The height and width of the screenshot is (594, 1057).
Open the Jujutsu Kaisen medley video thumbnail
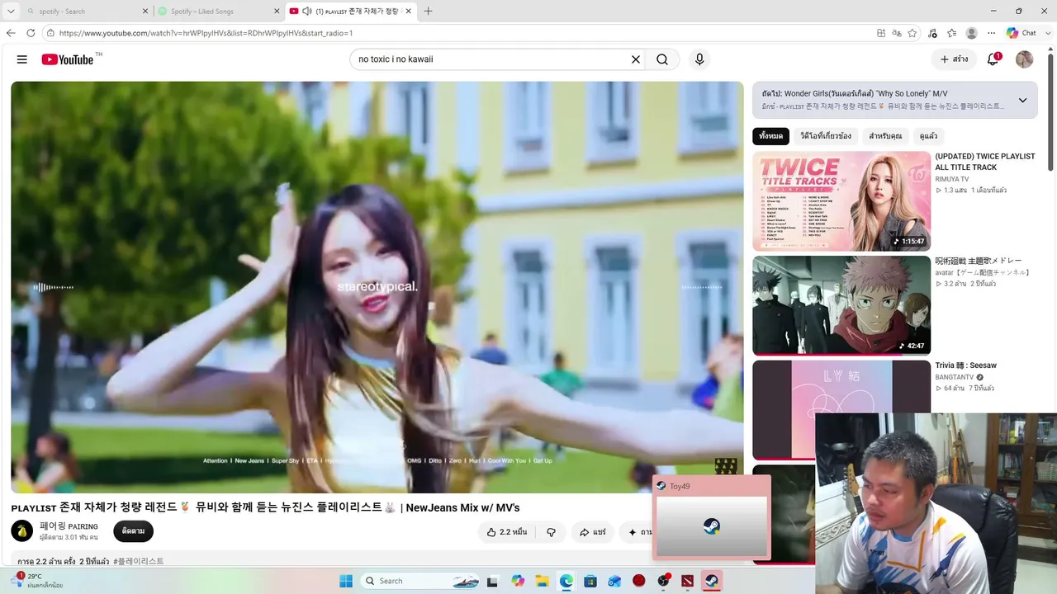click(x=841, y=305)
